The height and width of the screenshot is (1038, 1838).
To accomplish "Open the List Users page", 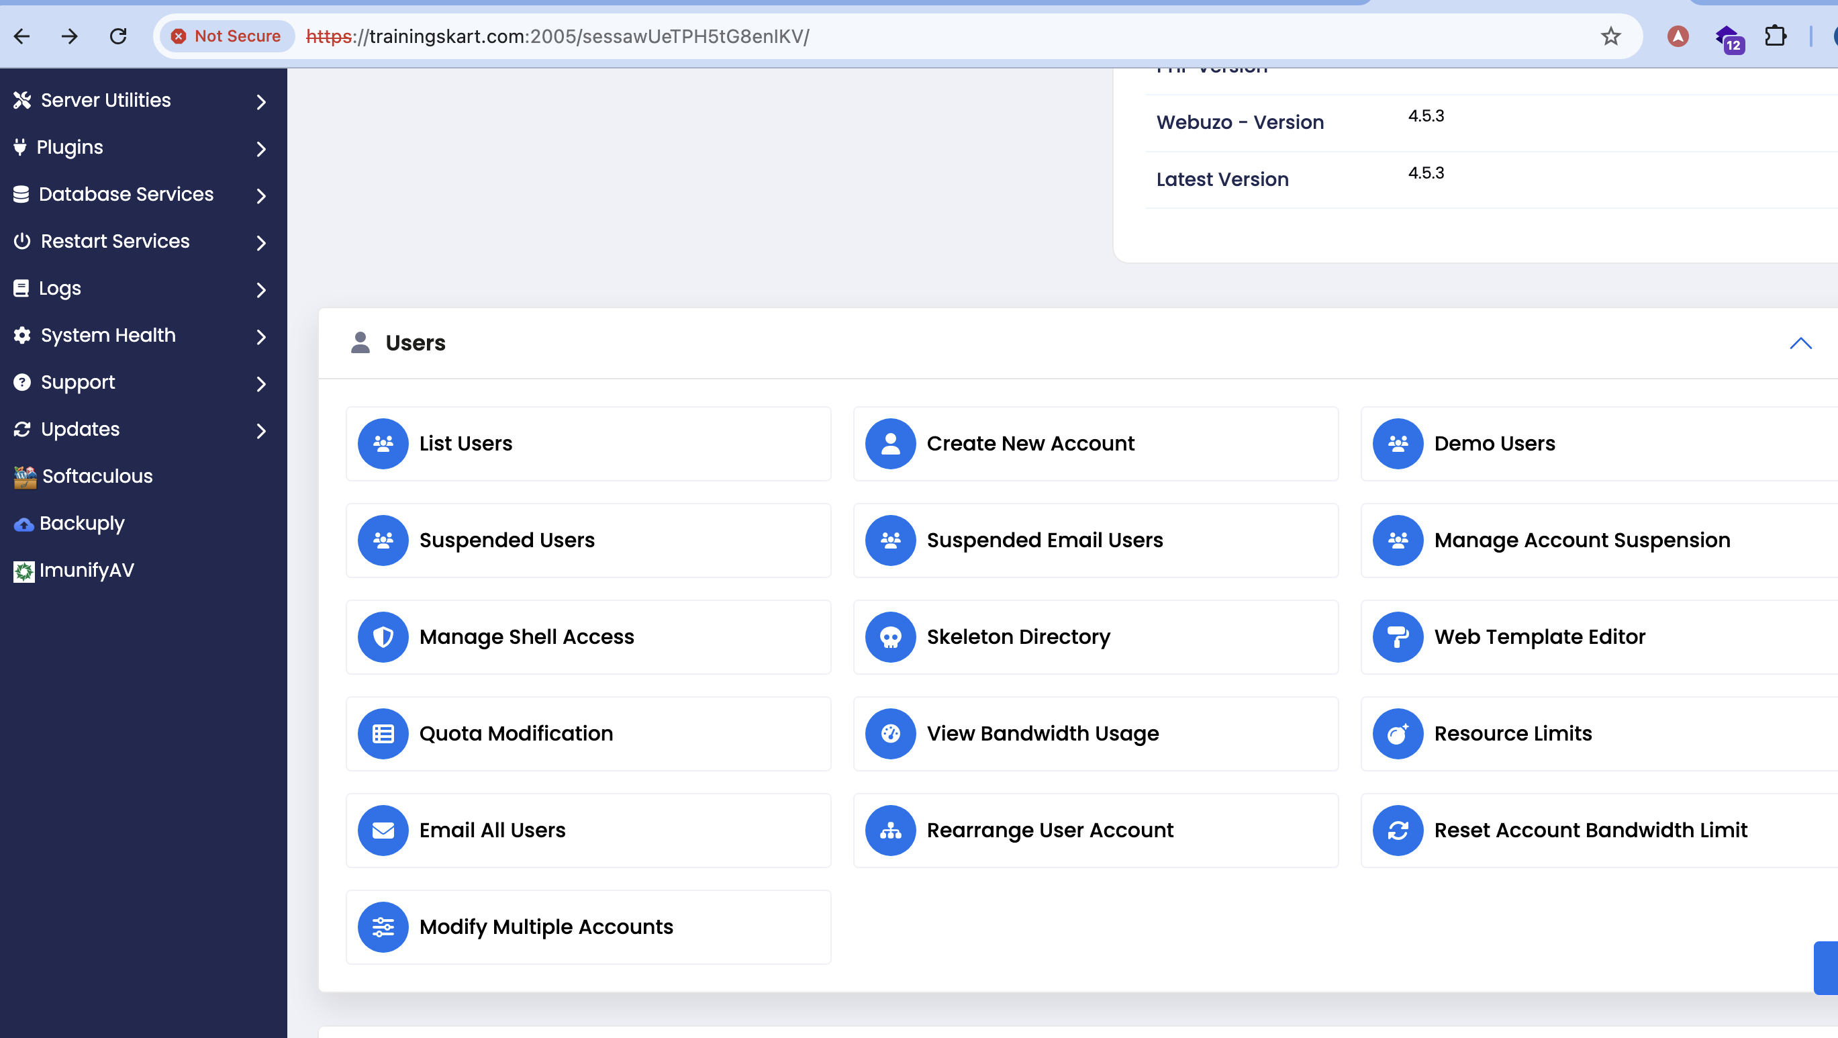I will pos(465,444).
